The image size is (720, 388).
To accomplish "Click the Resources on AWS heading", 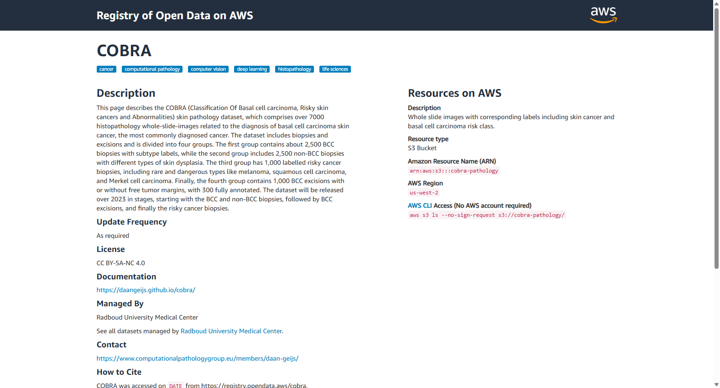I will click(x=454, y=93).
